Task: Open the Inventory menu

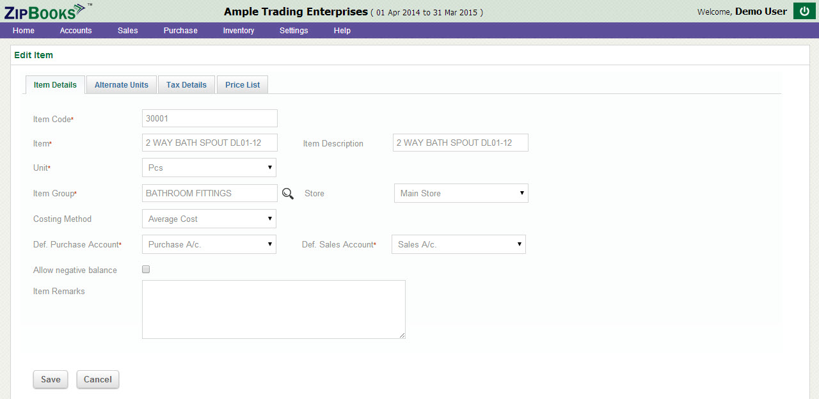Action: [239, 31]
